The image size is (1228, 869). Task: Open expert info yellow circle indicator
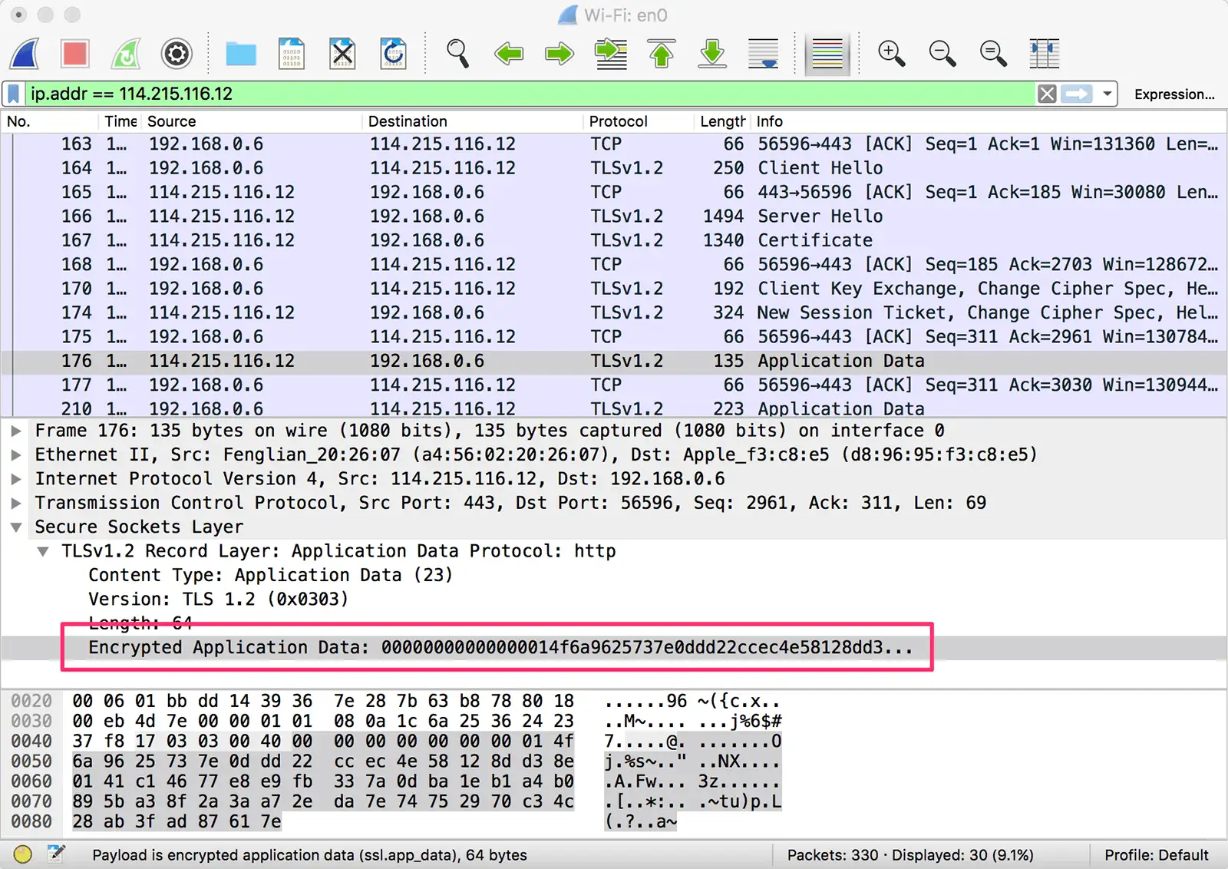tap(23, 854)
